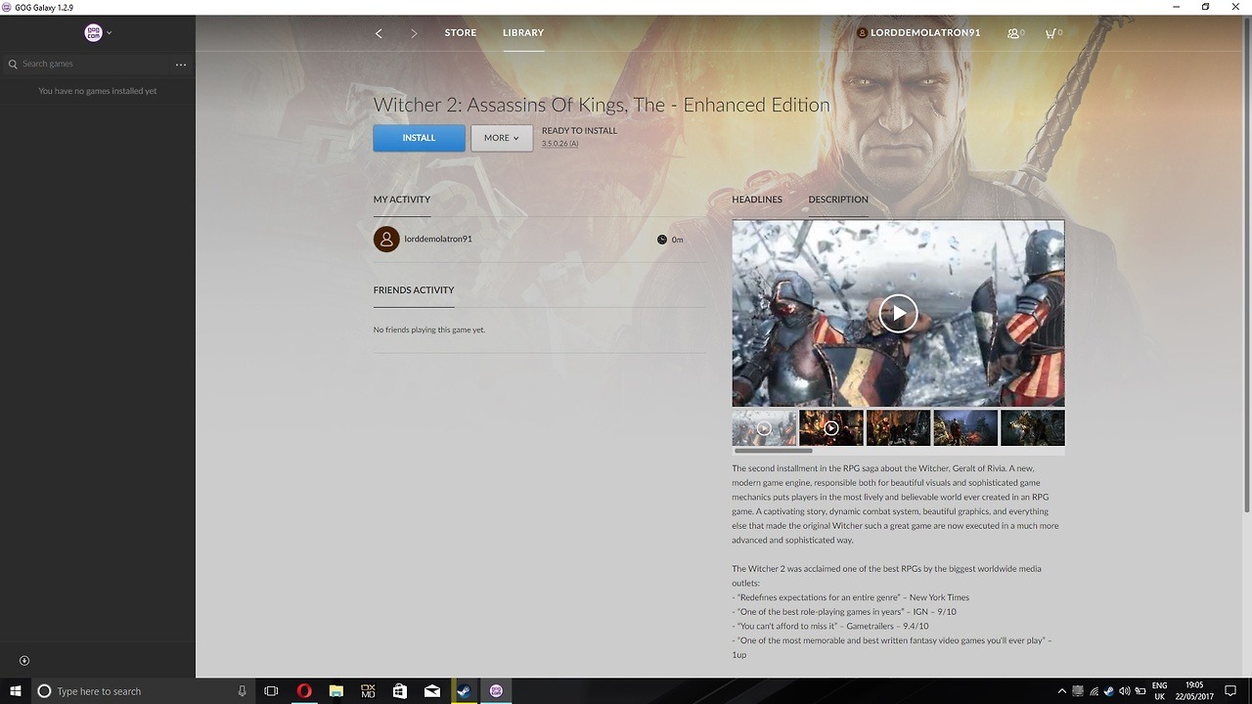Select the third screenshot thumbnail
1252x704 pixels.
(898, 427)
